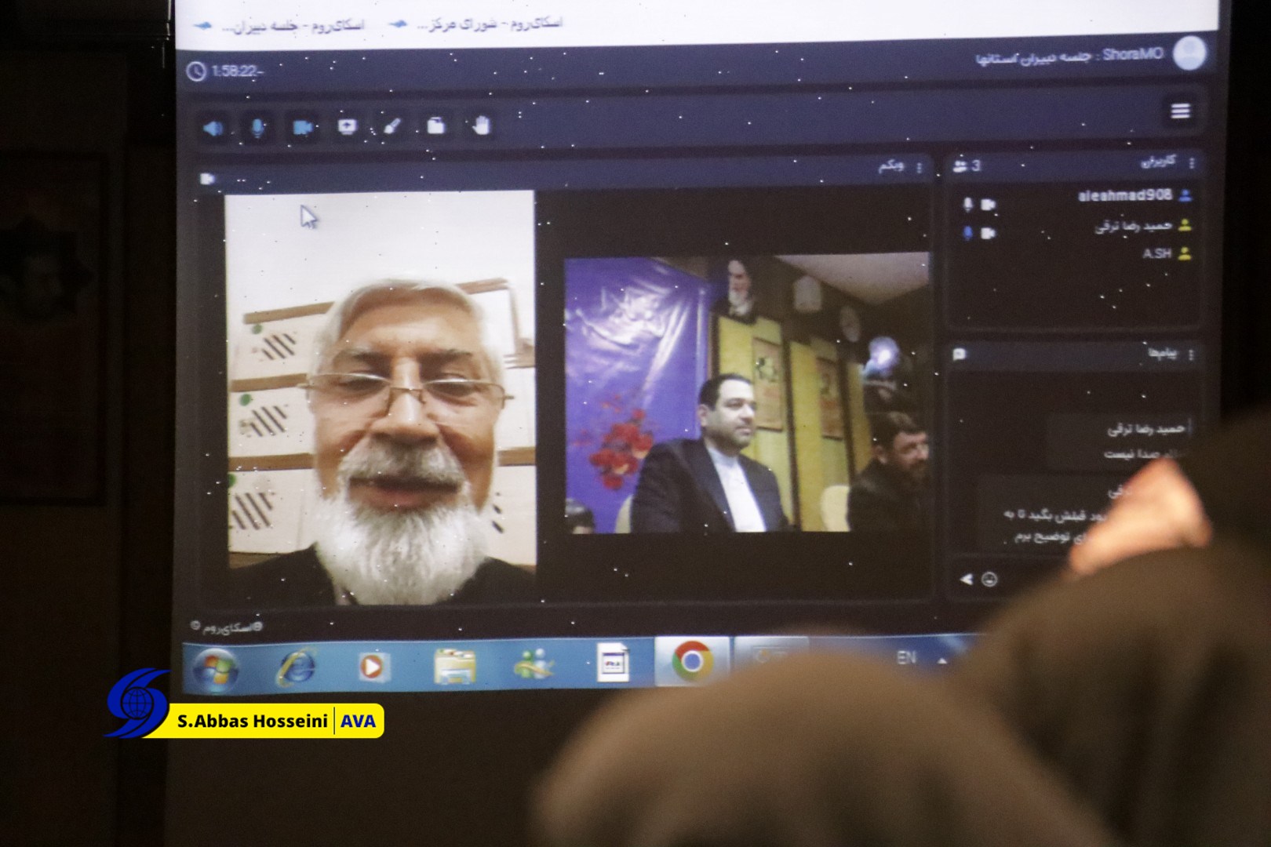Open the file sharing folder icon

436,125
